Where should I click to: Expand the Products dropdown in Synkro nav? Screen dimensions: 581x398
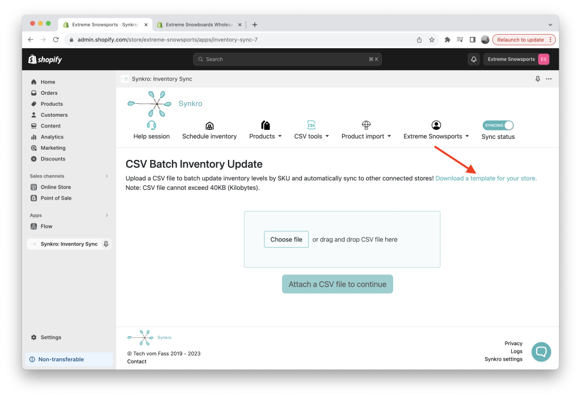tap(280, 136)
